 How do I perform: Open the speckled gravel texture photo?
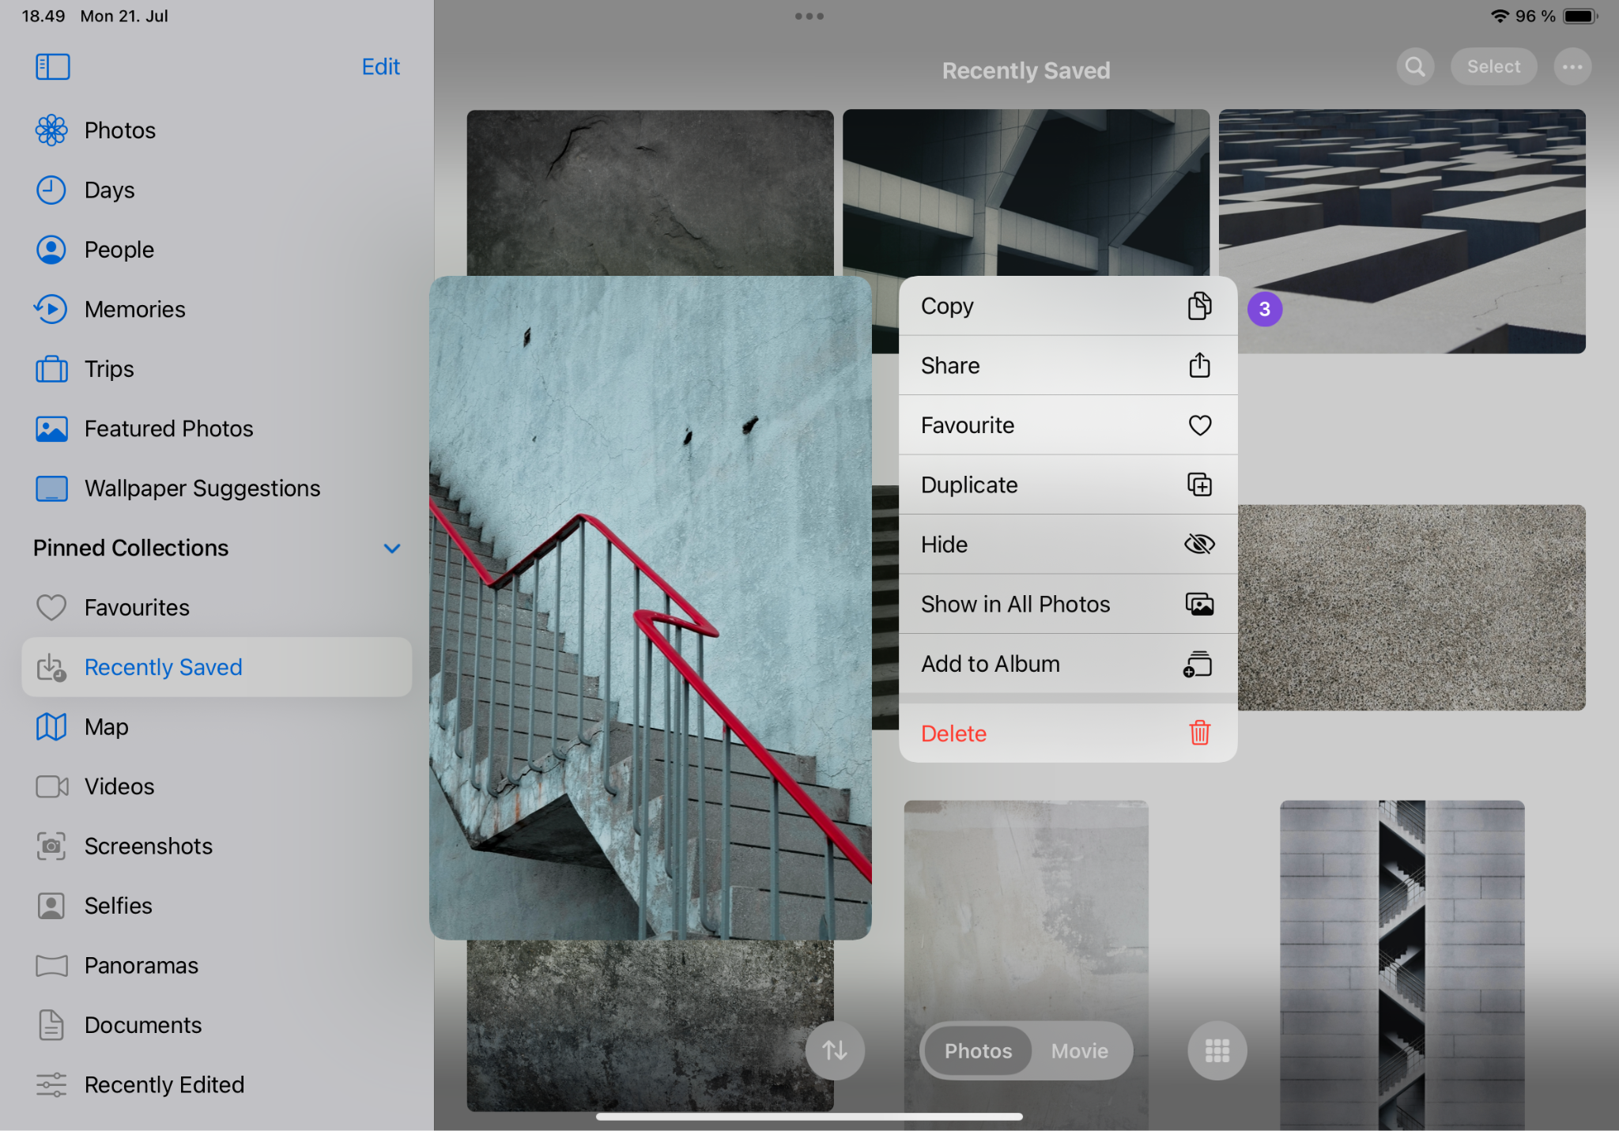click(x=1412, y=607)
